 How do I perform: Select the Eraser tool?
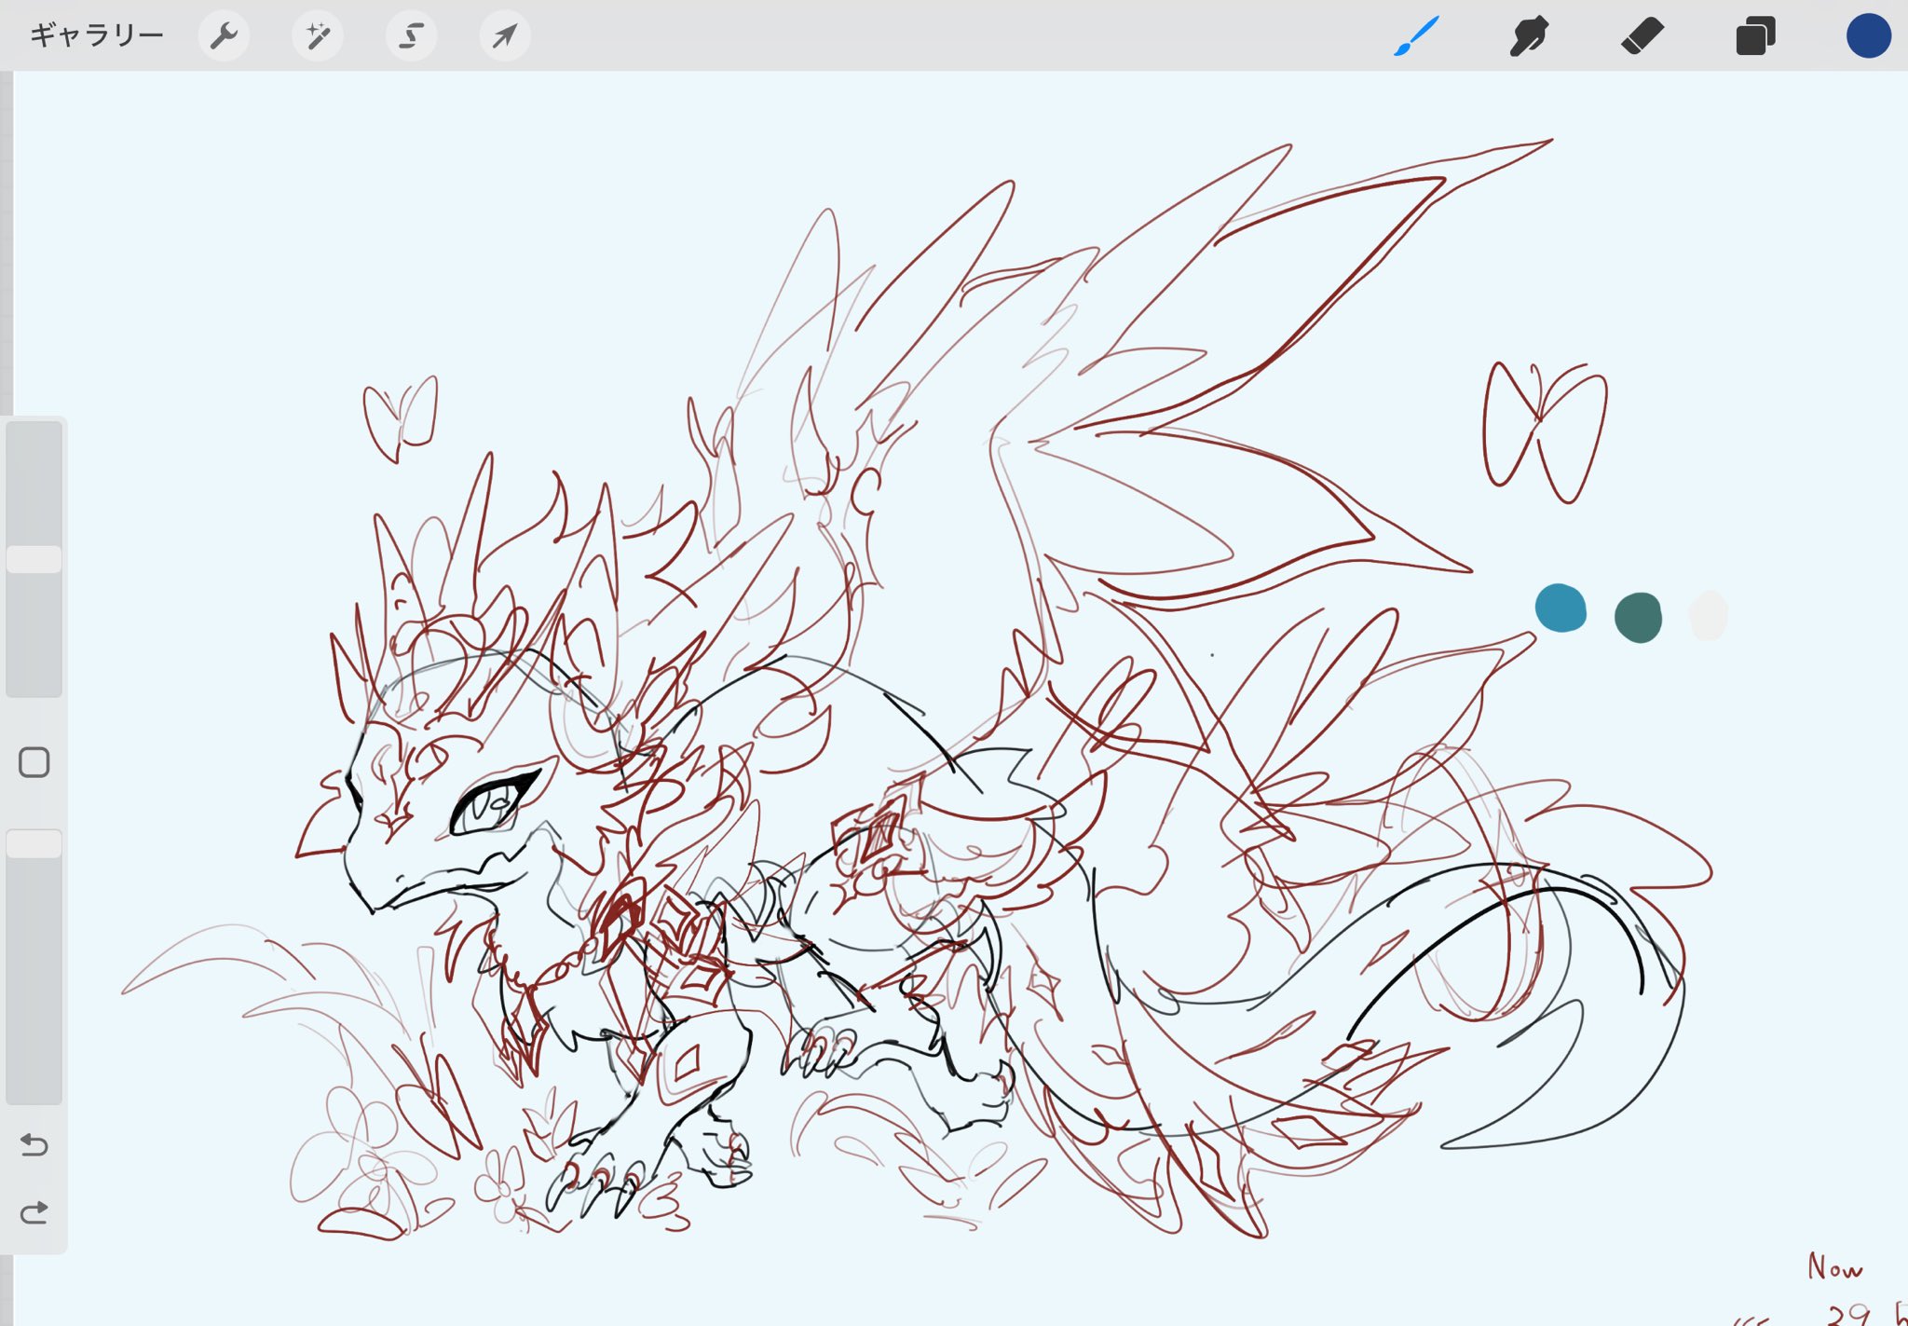(x=1642, y=36)
